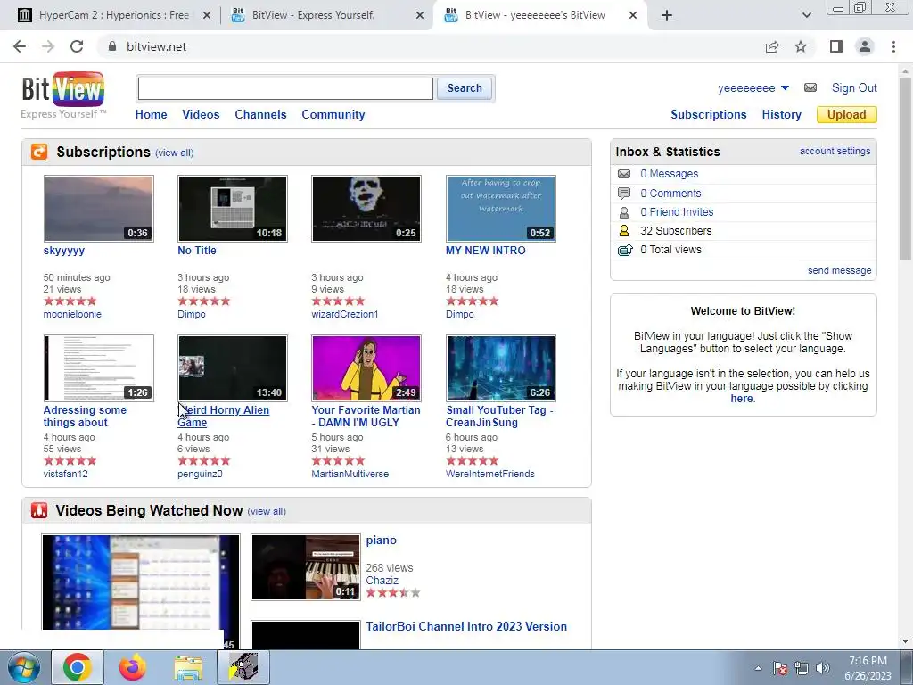Open the MY NEW INTRO video thumbnail

pyautogui.click(x=501, y=209)
